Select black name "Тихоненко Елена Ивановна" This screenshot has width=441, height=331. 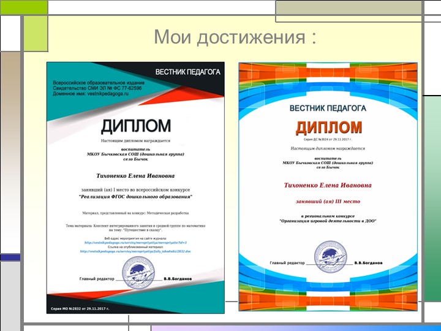(135, 176)
